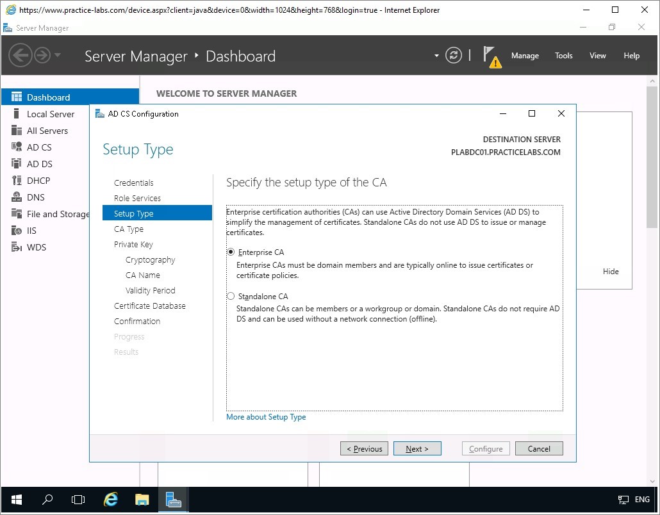The width and height of the screenshot is (660, 515).
Task: Select the Standalone CA radio button
Action: [x=231, y=296]
